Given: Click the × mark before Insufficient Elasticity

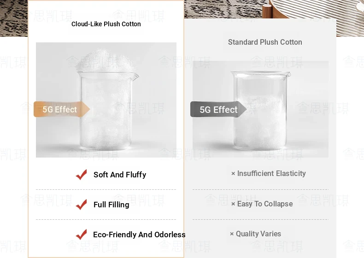Looking at the screenshot, I should click(233, 174).
